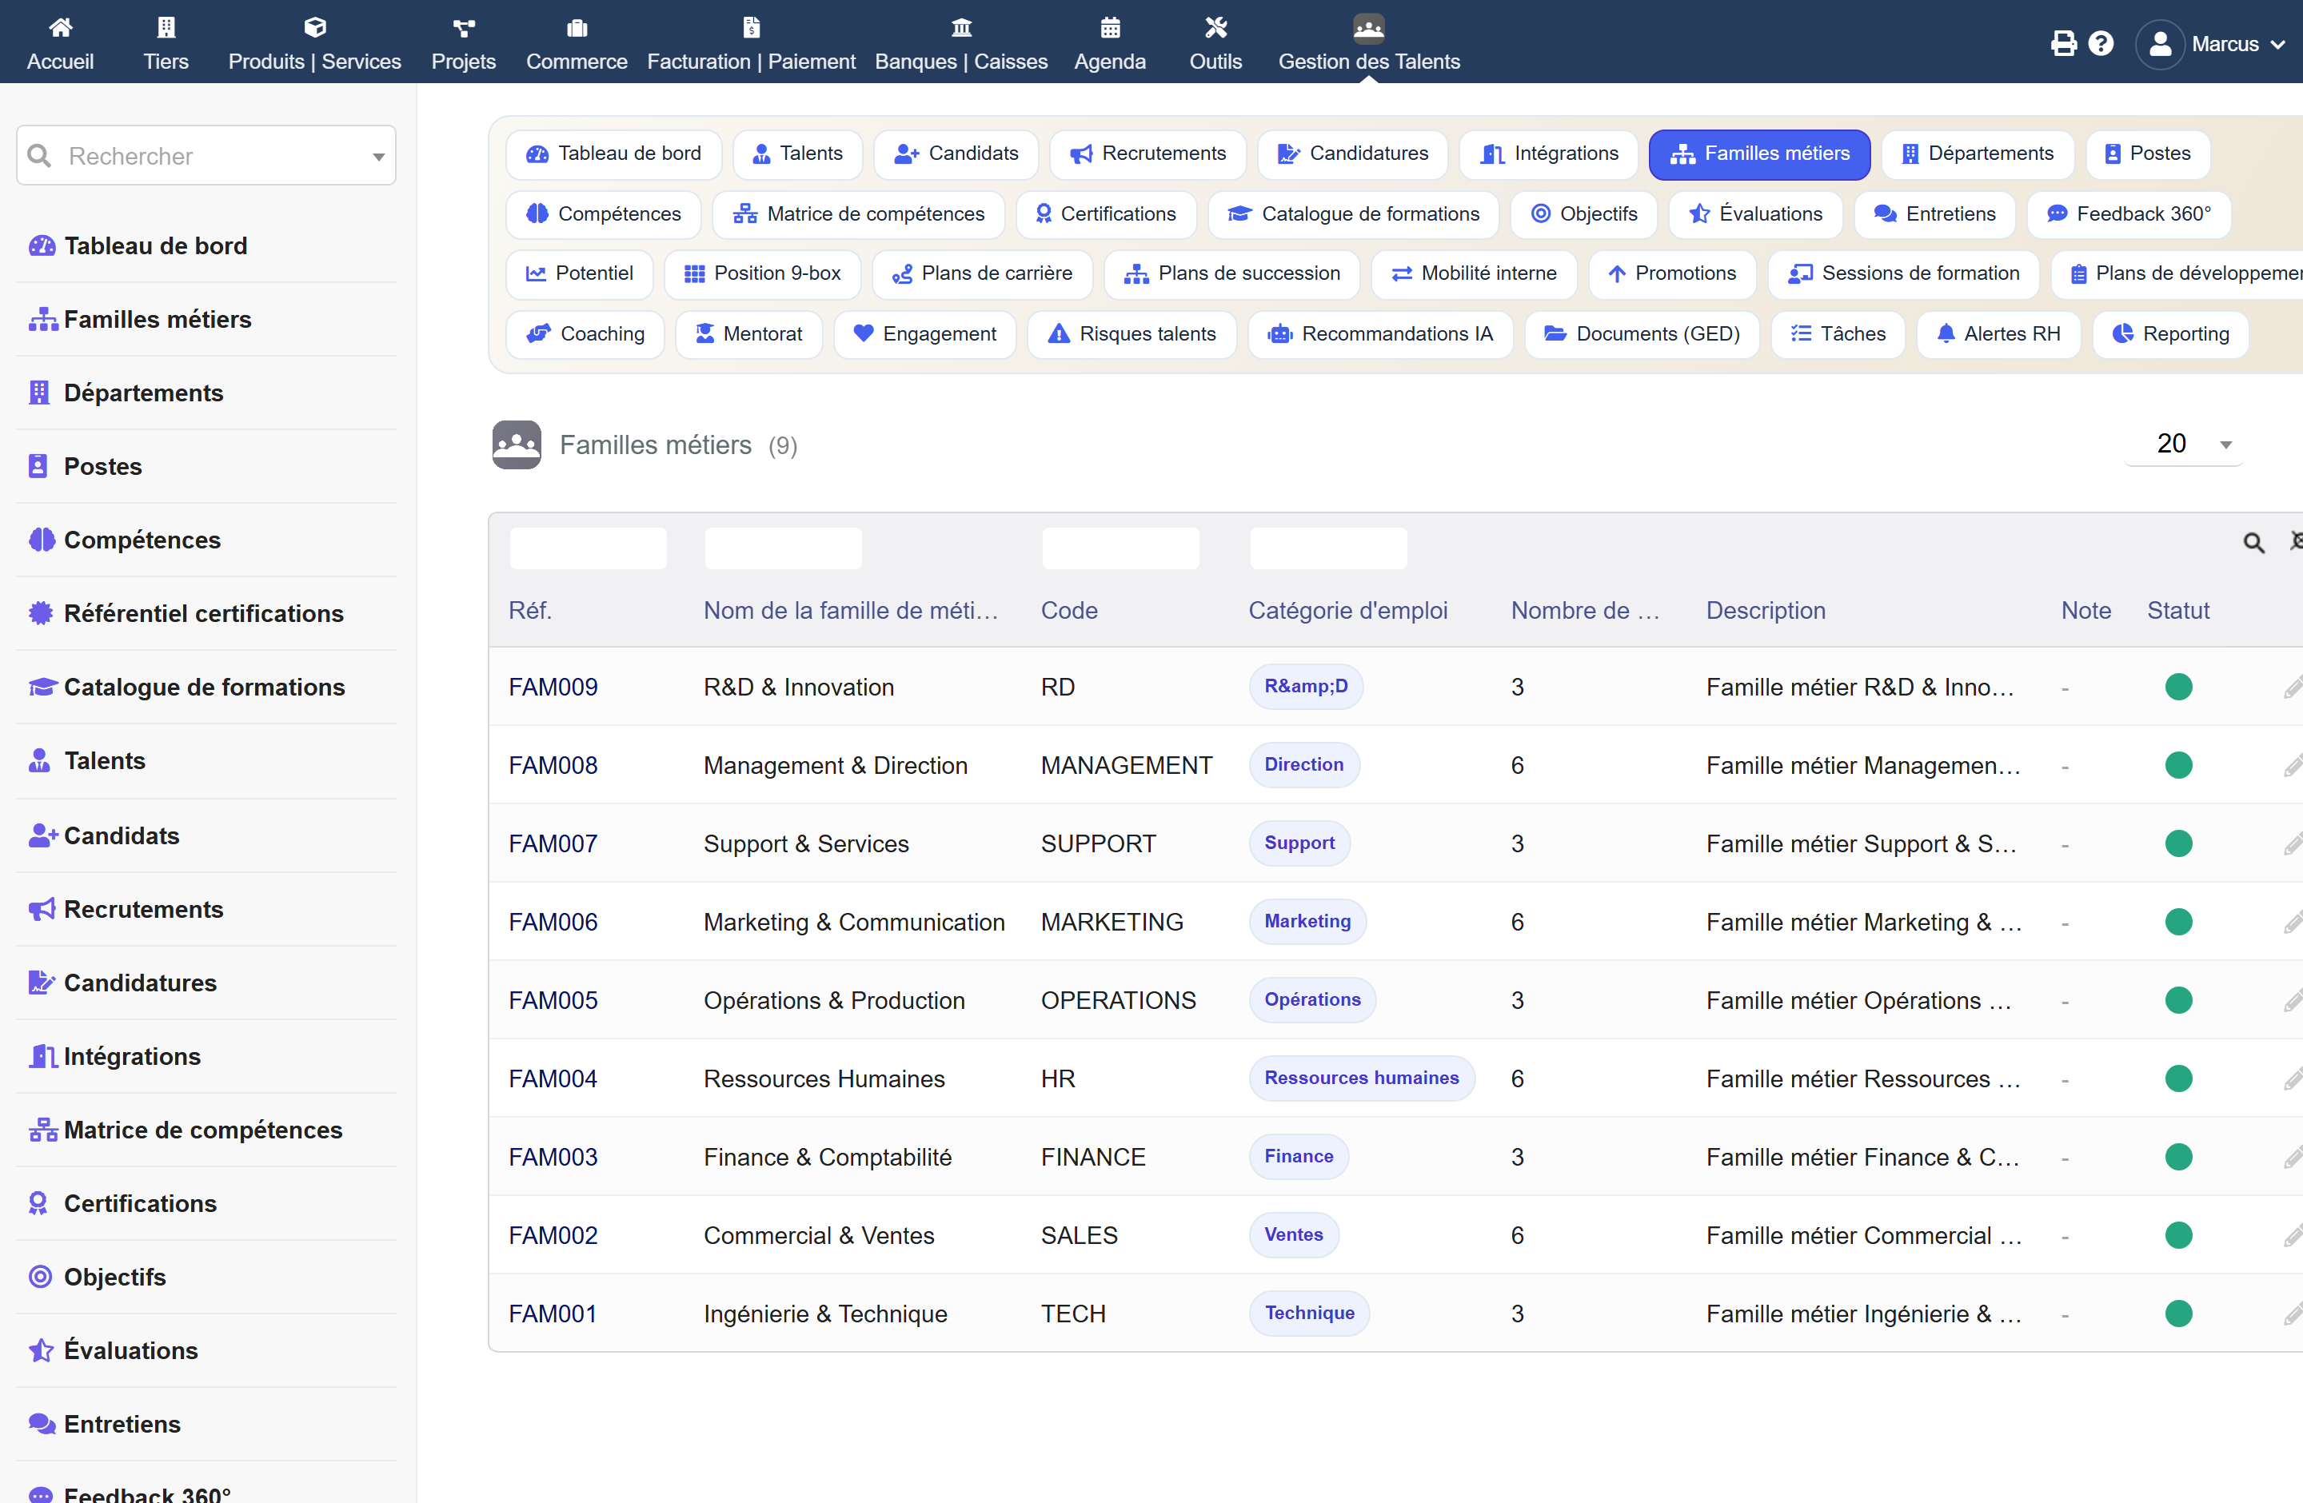2303x1503 pixels.
Task: Open the help question mark icon
Action: [x=2101, y=43]
